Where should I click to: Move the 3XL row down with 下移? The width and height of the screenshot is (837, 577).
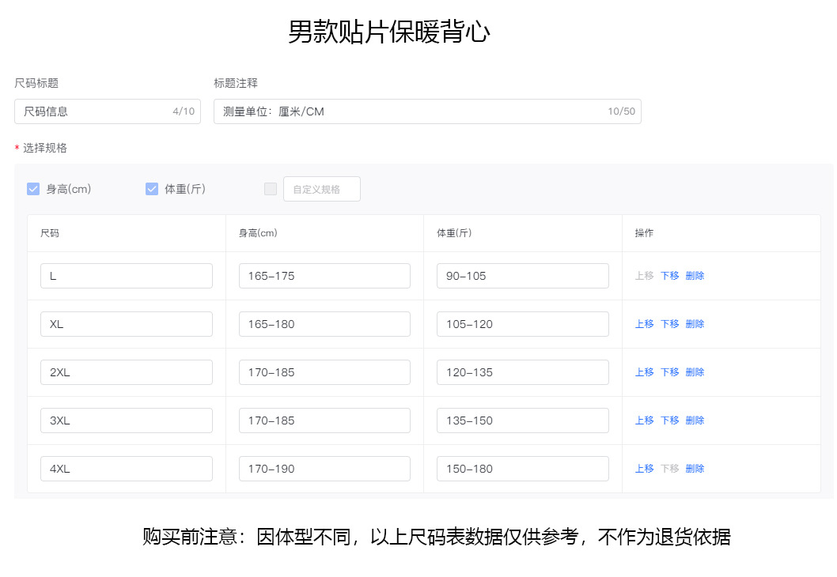click(x=669, y=420)
